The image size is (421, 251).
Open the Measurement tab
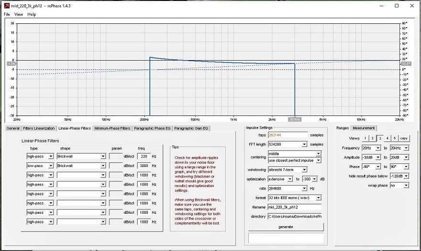pyautogui.click(x=364, y=128)
